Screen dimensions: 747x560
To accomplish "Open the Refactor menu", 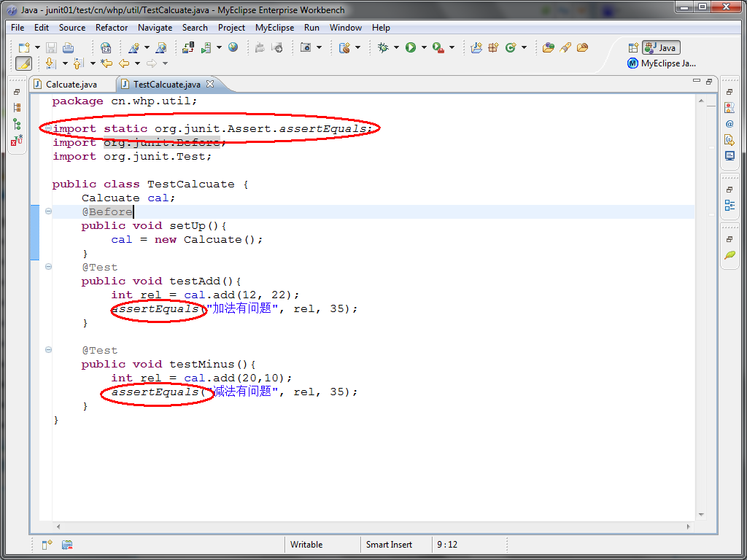I will (112, 28).
